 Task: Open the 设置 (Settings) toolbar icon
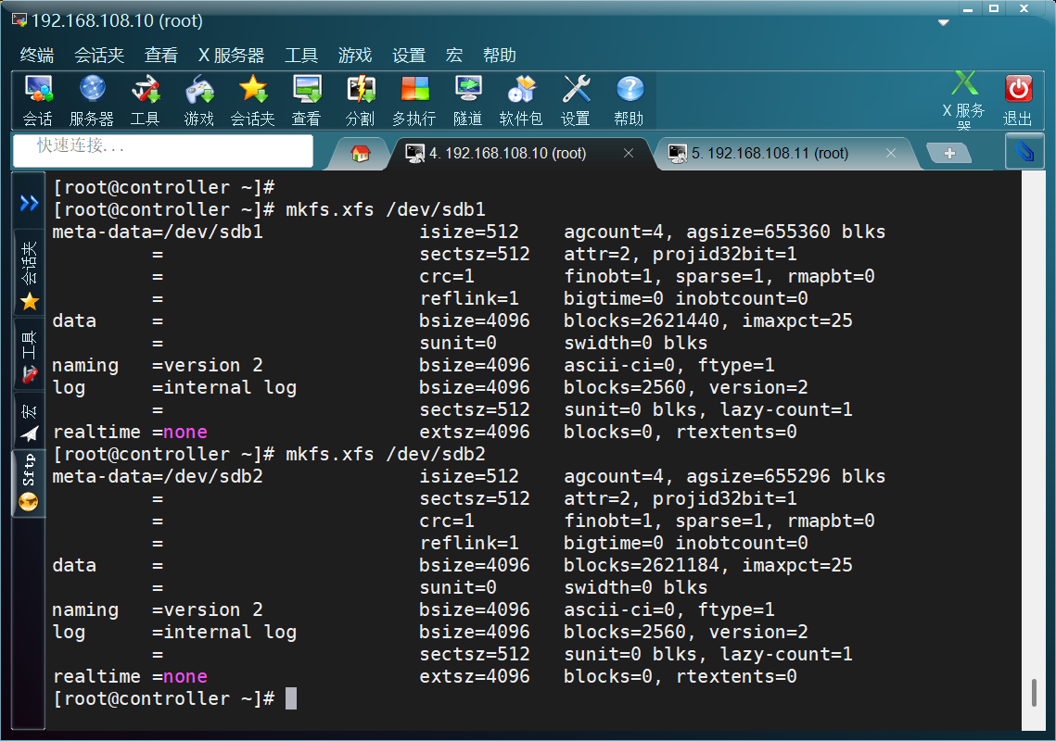(x=576, y=101)
